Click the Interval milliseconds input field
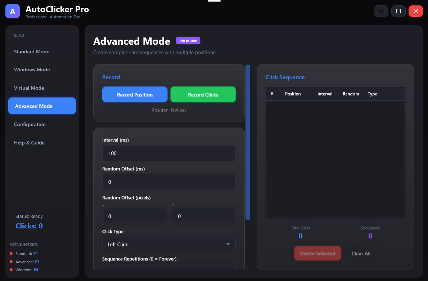Viewport: 428px width, 281px height. (x=169, y=153)
